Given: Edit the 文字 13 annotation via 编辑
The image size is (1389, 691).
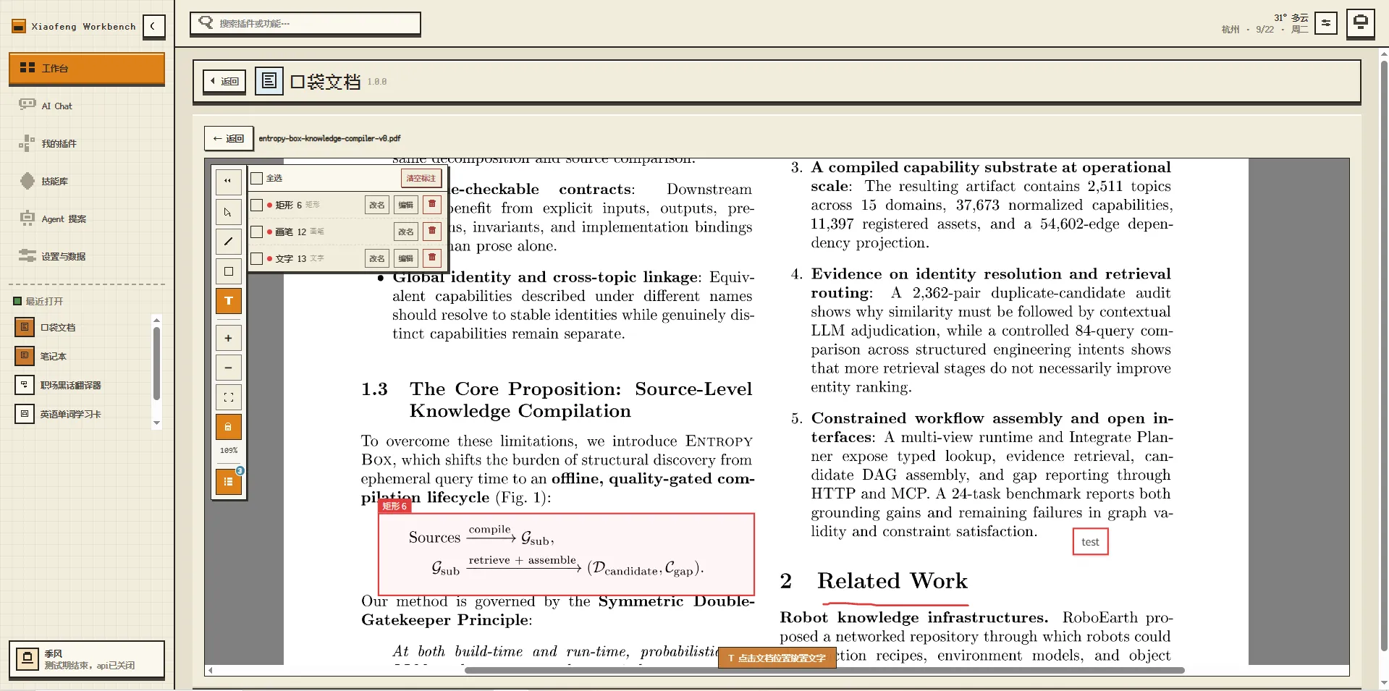Looking at the screenshot, I should (406, 258).
